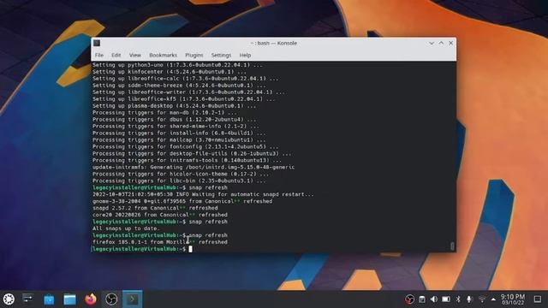The height and width of the screenshot is (308, 548).
Task: Click the Show Desktop button
Action: 538,299
